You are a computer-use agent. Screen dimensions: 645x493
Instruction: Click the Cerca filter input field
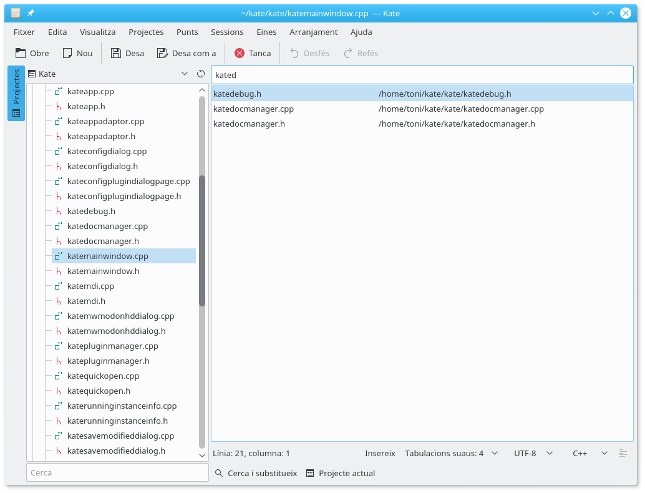click(x=117, y=472)
